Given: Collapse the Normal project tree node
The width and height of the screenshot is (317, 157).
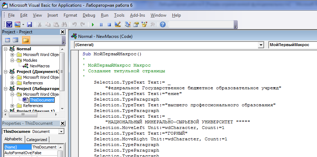Looking at the screenshot, I should tap(5, 49).
